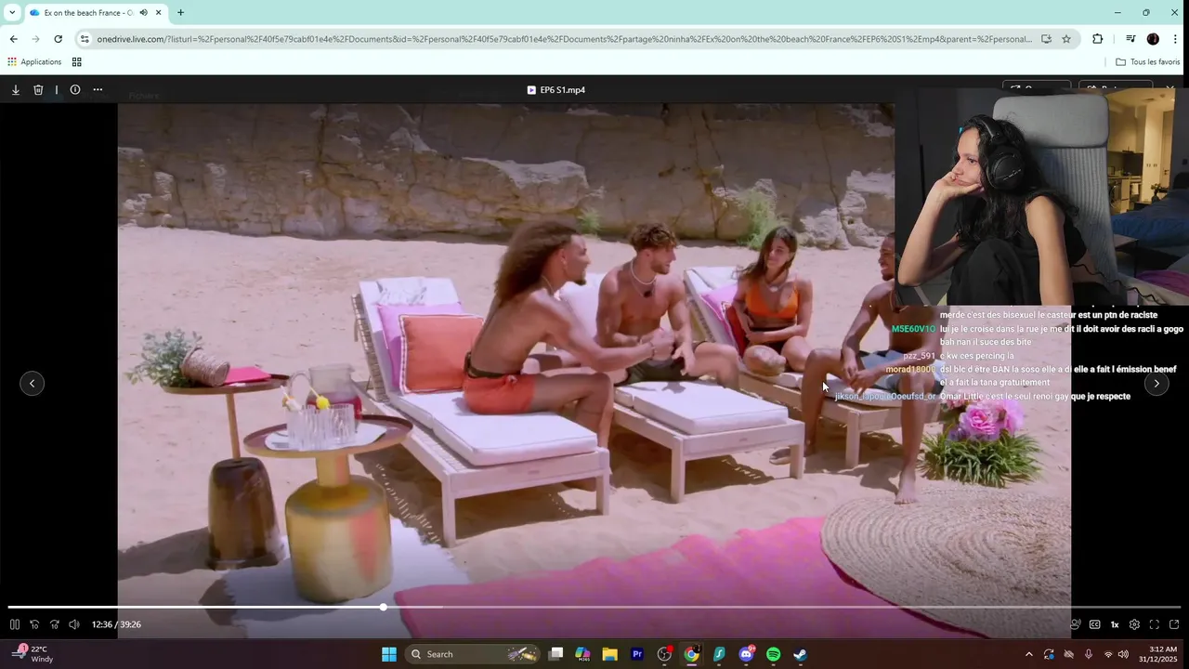Viewport: 1189px width, 669px height.
Task: Go to previous file with left arrow
Action: [x=33, y=383]
